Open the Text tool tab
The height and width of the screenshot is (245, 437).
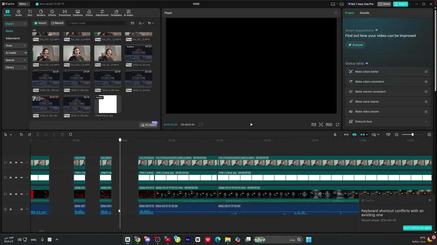(30, 13)
